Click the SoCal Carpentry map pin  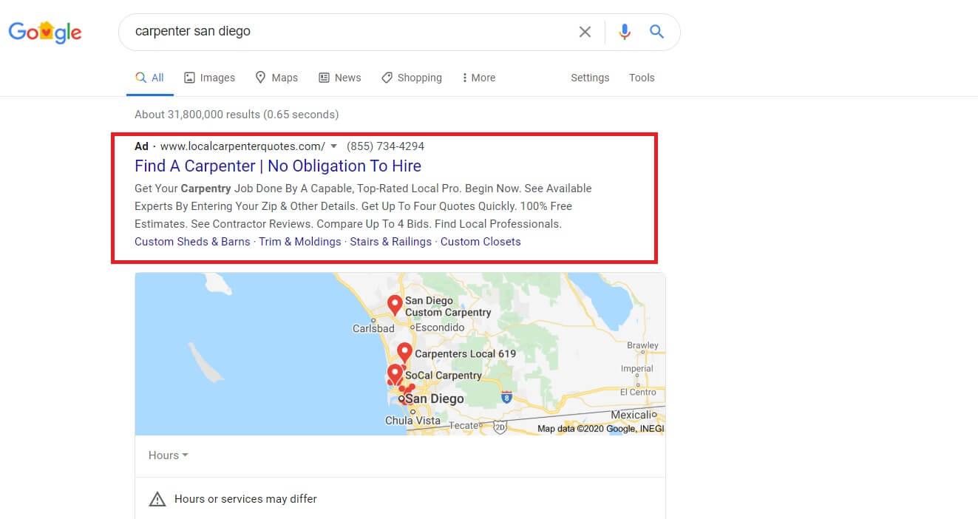coord(395,374)
